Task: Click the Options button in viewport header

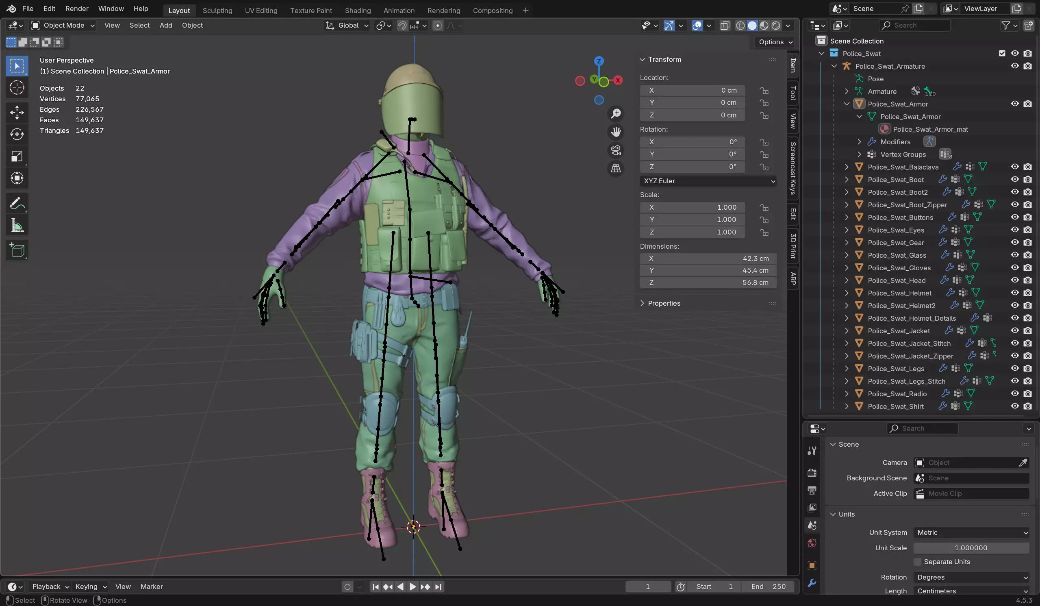Action: point(775,42)
